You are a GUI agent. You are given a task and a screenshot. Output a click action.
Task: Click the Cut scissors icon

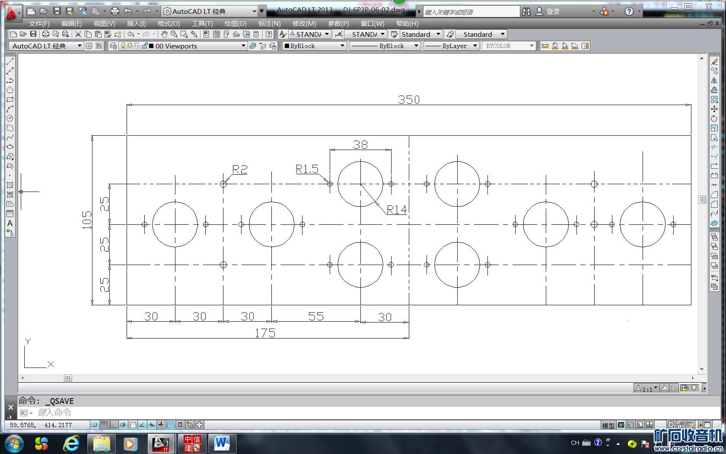[x=78, y=34]
